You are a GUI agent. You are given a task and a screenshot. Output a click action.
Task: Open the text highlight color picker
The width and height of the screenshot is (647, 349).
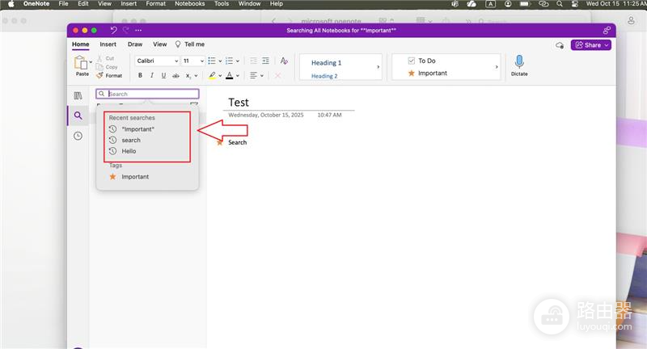[220, 75]
